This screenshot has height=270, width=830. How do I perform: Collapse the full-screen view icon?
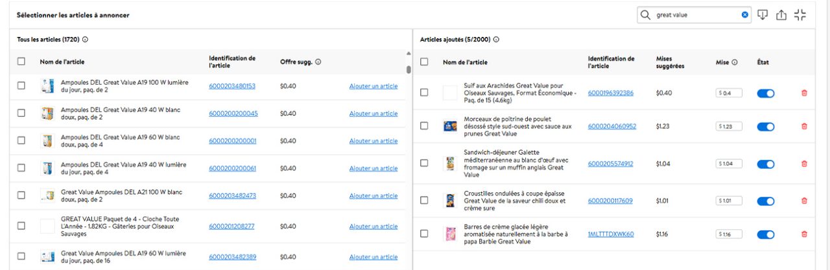coord(800,15)
